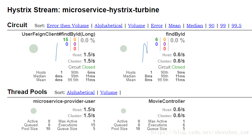Click findById circuit health circle

click(x=124, y=49)
